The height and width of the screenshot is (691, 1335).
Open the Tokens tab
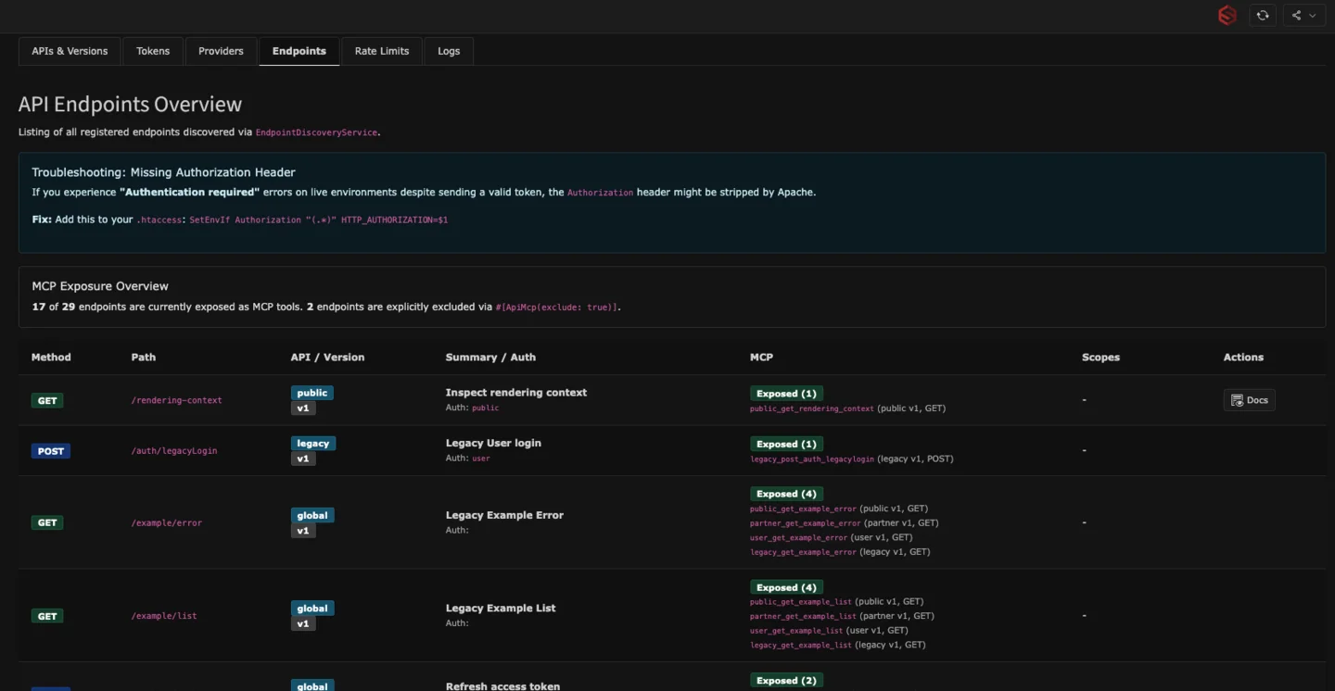[x=153, y=51]
